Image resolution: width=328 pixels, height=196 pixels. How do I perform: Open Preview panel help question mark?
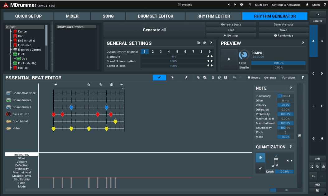click(x=302, y=43)
